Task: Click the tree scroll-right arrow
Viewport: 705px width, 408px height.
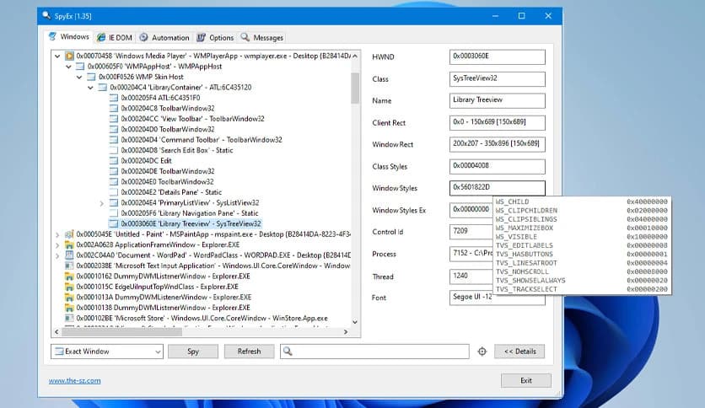Action: (x=345, y=332)
